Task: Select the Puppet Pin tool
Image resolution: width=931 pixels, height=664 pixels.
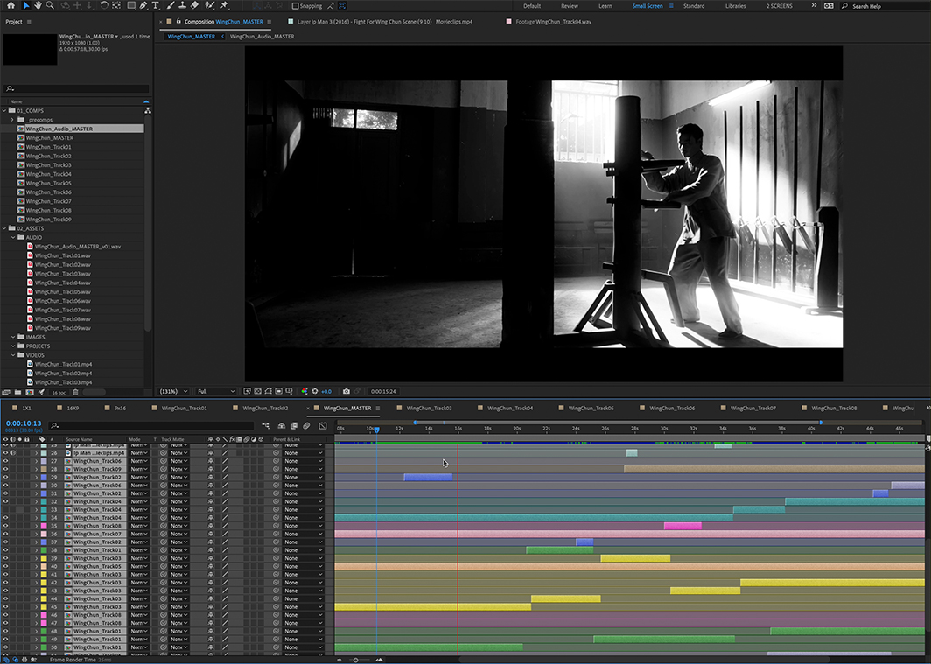Action: click(x=224, y=5)
